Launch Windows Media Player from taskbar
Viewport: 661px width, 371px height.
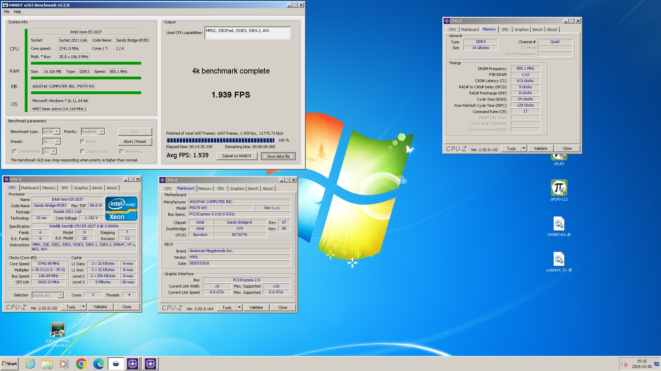tap(64, 364)
